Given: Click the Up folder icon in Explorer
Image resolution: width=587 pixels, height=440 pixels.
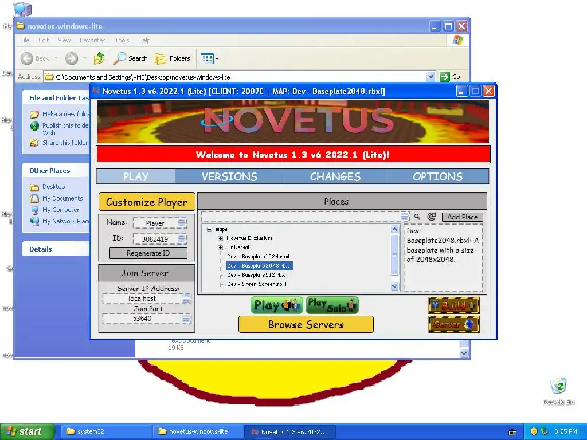Looking at the screenshot, I should [x=99, y=58].
